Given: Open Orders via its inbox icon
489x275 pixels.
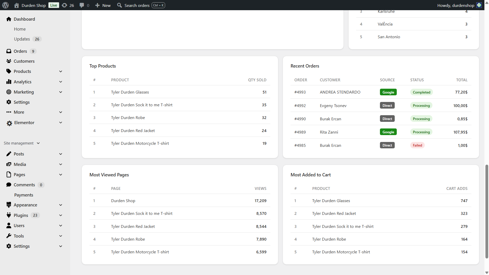Looking at the screenshot, I should [9, 51].
